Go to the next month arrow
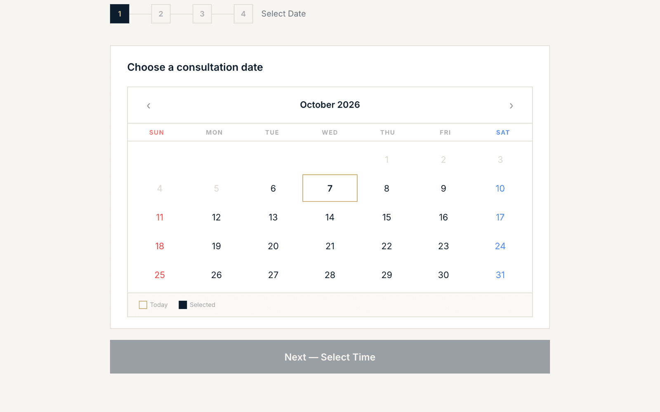Screen dimensions: 660x412 coord(511,106)
